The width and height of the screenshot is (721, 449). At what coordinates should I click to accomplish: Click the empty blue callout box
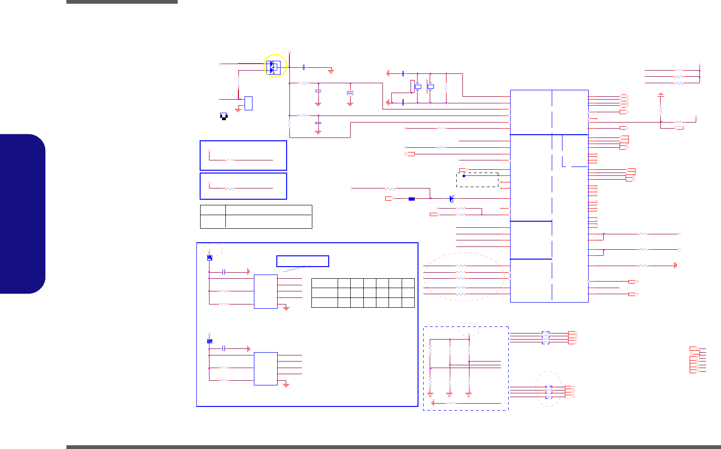tap(303, 261)
